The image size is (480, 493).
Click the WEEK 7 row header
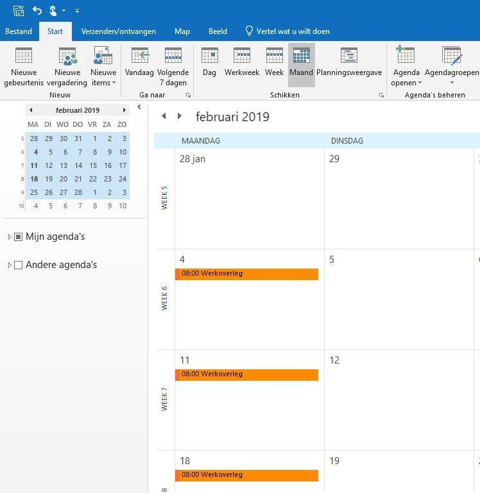pos(164,399)
